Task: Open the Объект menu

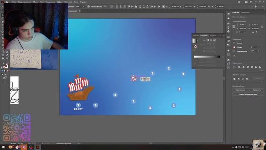Action: [x=35, y=2]
